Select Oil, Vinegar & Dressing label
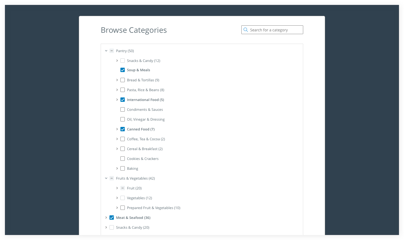This screenshot has height=241, width=405. (x=146, y=119)
